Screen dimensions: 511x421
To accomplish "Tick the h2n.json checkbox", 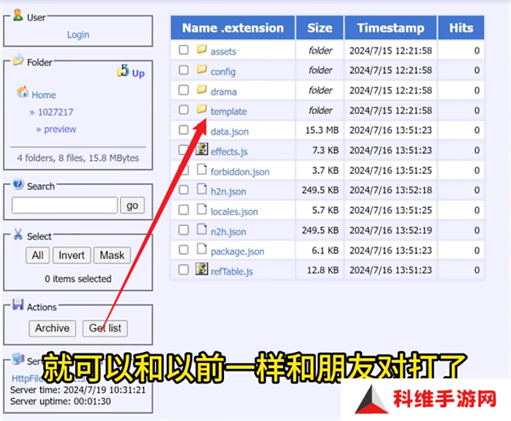I will pyautogui.click(x=183, y=189).
